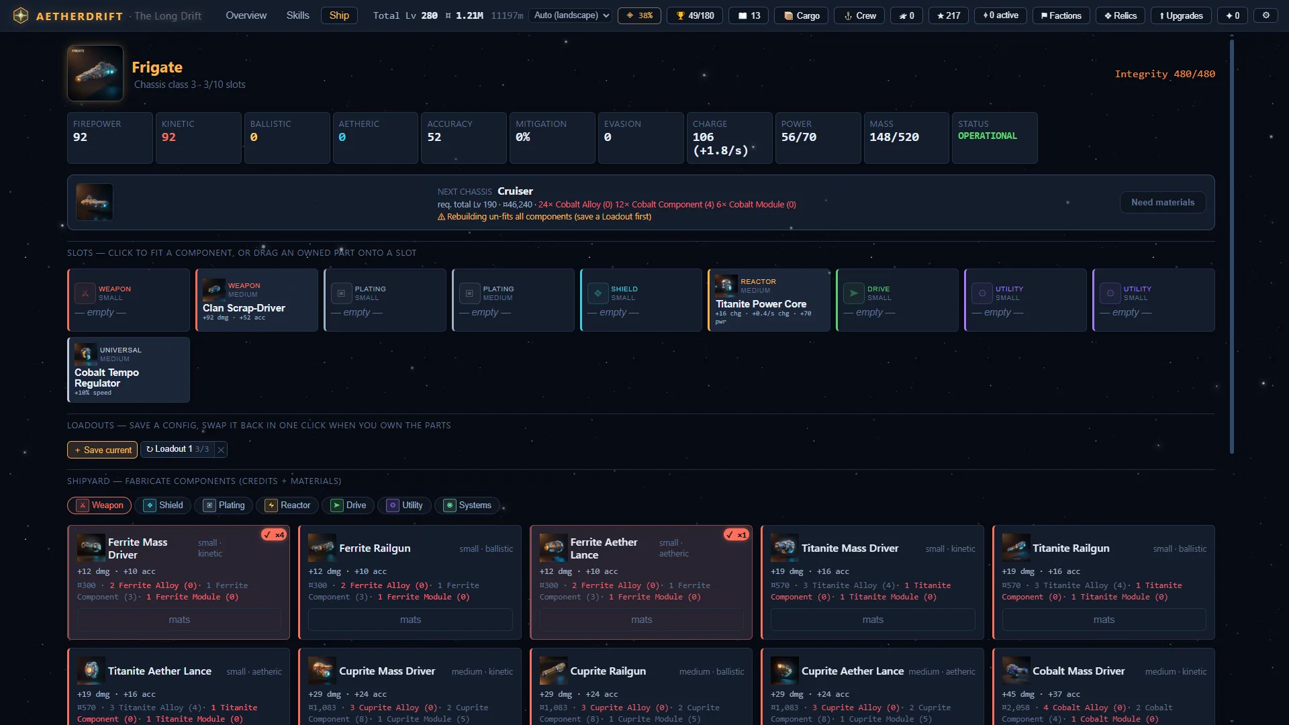
Task: Click mats button on Ferrite Mass Driver
Action: [x=179, y=620]
